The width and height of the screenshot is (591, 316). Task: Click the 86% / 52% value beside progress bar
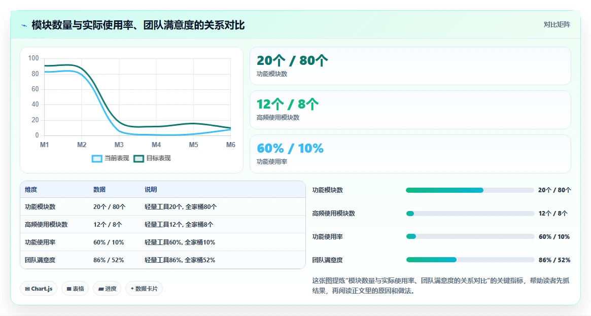554,260
